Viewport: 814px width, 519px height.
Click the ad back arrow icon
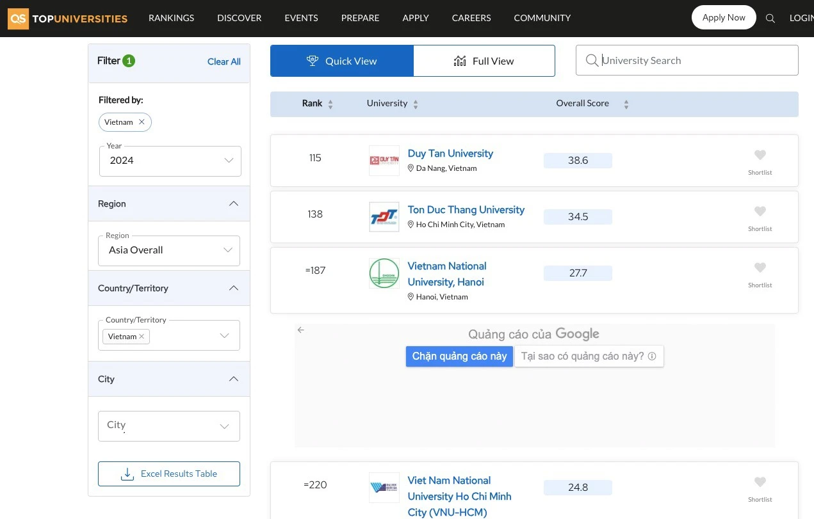[x=301, y=330]
